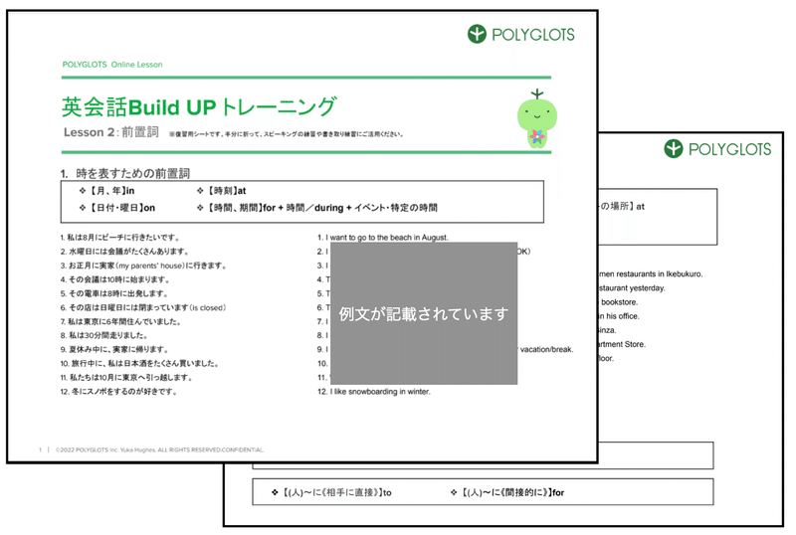Click the '【時間、期間】for + 時間／during' bullet
The height and width of the screenshot is (535, 796).
pyautogui.click(x=317, y=208)
